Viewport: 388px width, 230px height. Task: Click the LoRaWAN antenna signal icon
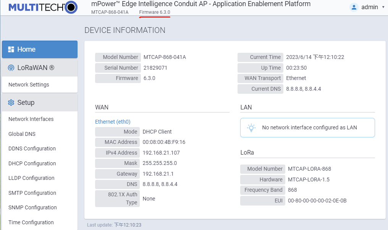11,68
